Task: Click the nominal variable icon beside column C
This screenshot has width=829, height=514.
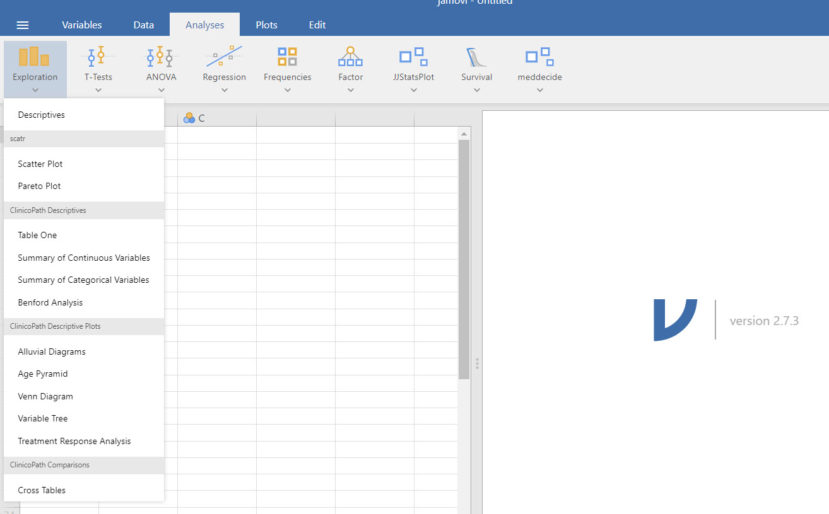Action: tap(189, 118)
